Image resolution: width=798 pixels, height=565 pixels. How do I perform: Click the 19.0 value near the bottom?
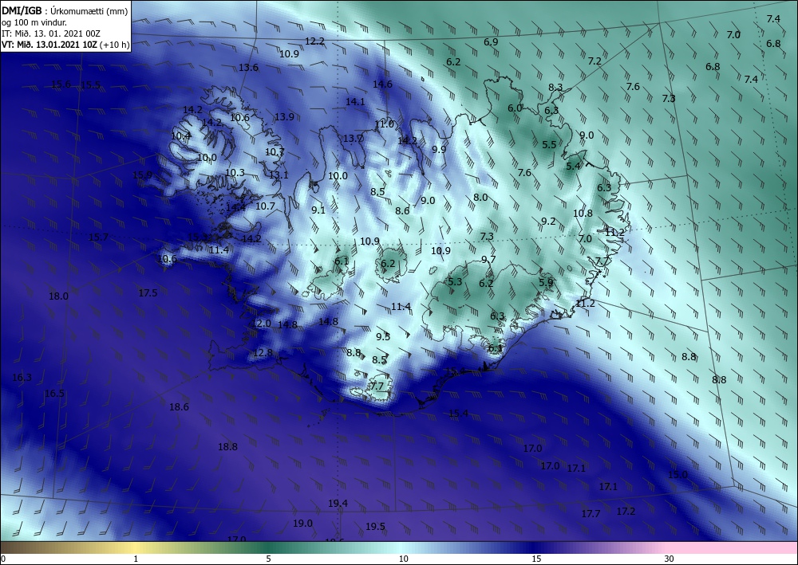[x=302, y=523]
